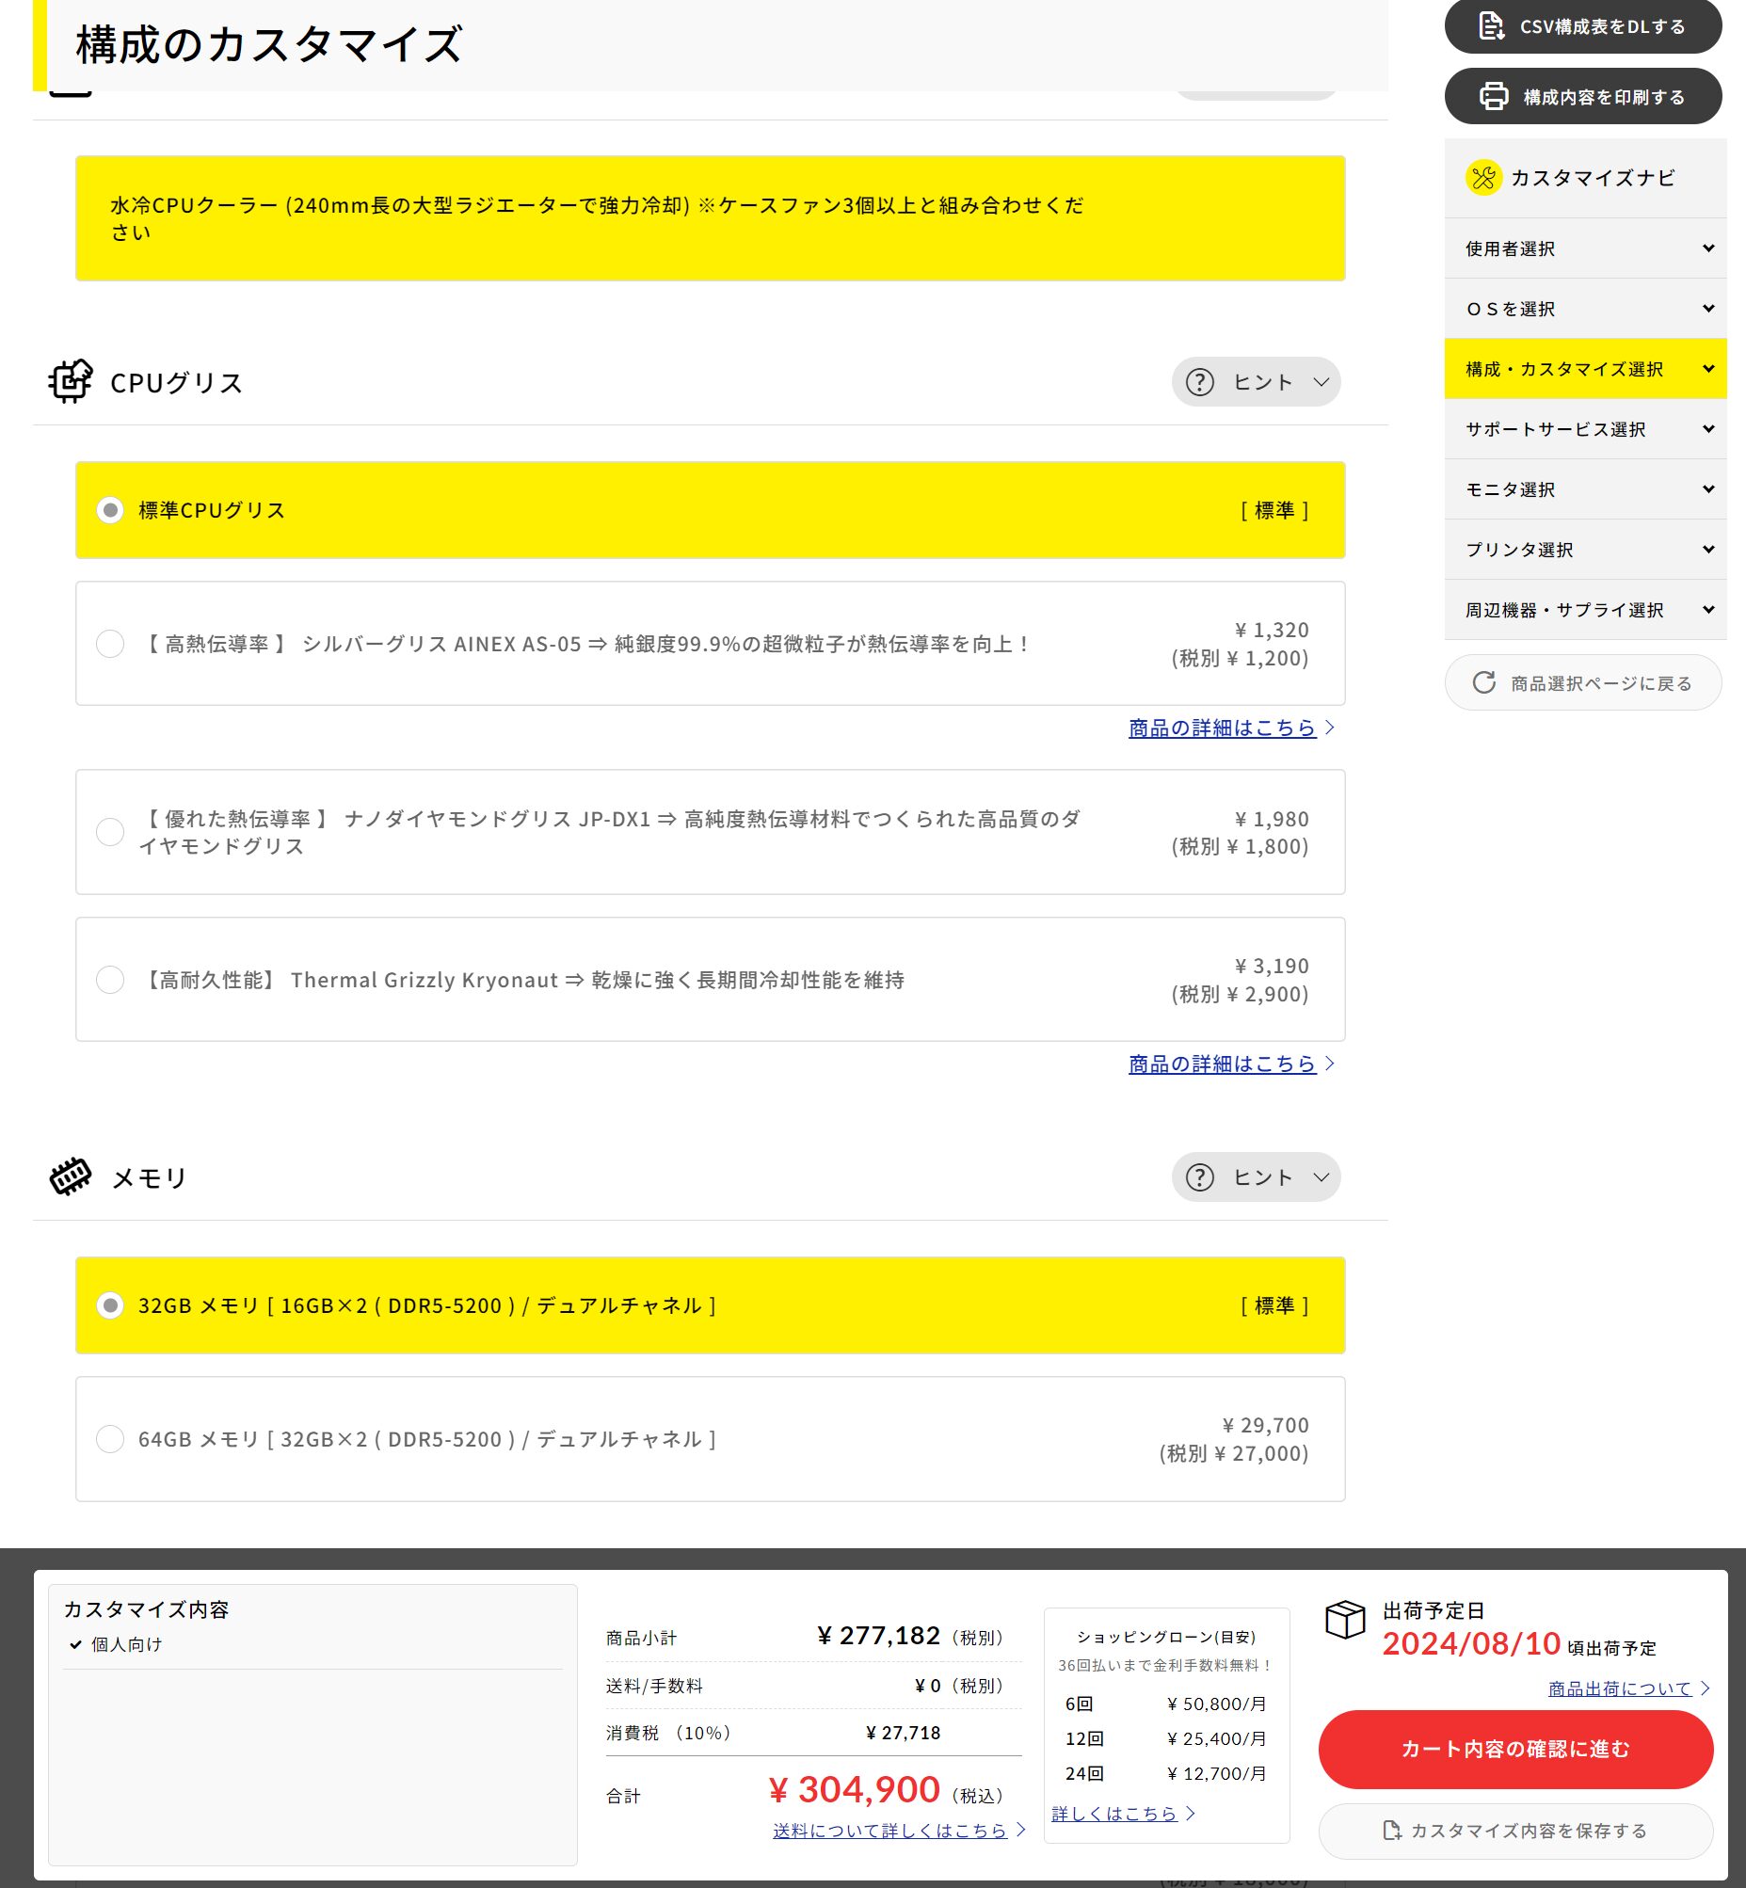Click the 構成のカスタマイズ page heading
Viewport: 1746px width, 1888px height.
(269, 44)
